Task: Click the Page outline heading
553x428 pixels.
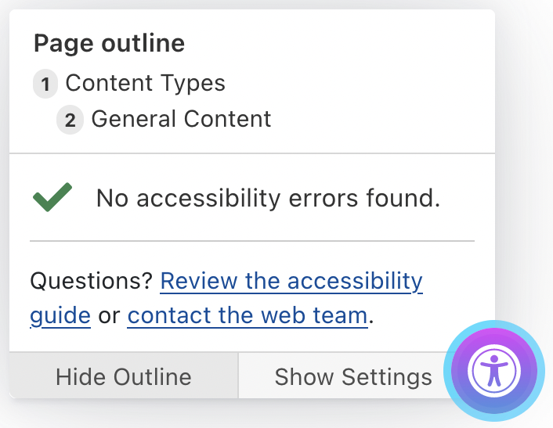Action: [x=109, y=44]
